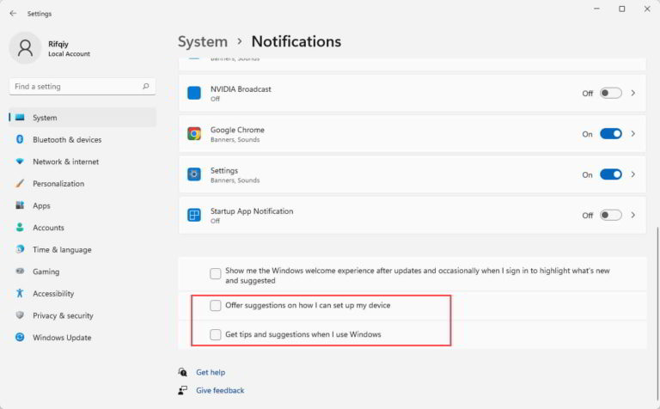This screenshot has width=660, height=409.
Task: Check Offer suggestions on device setup
Action: 216,306
